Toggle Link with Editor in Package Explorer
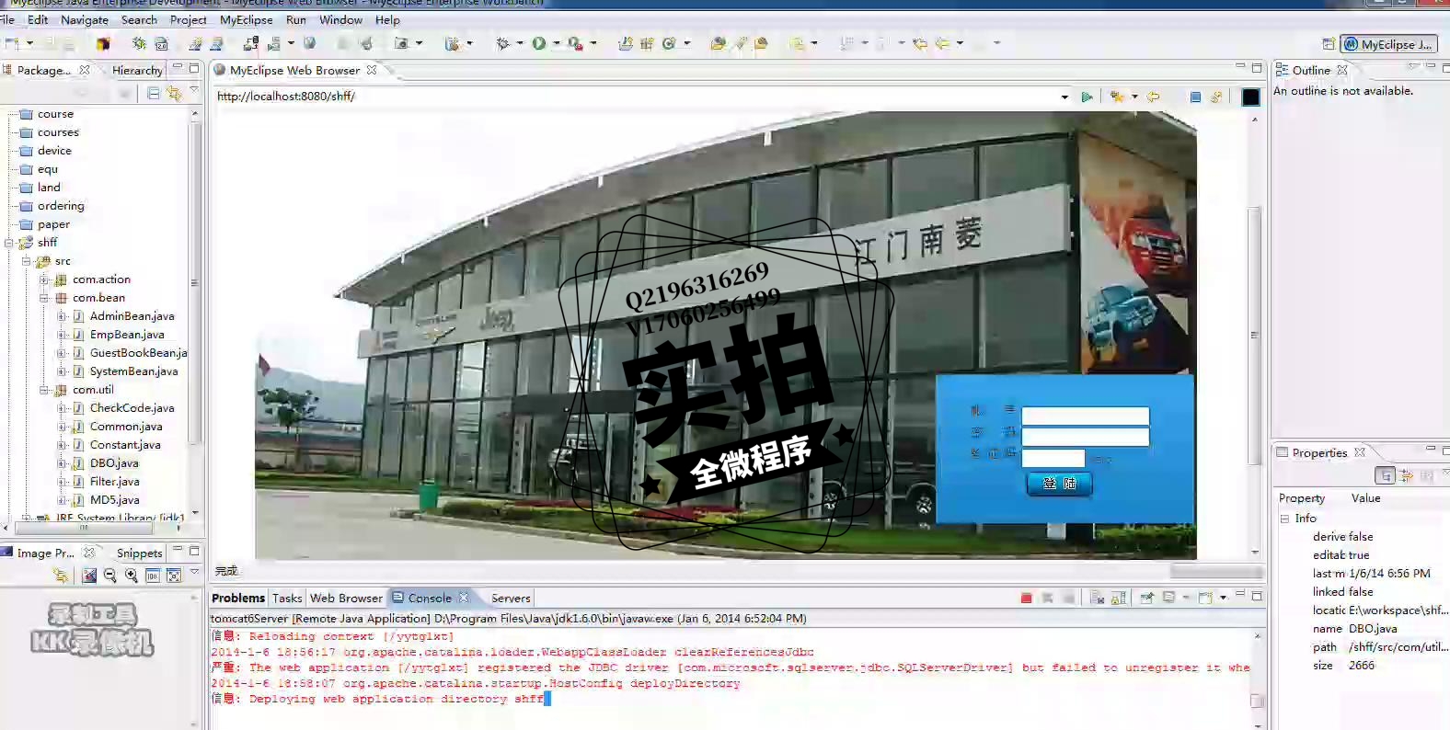The image size is (1450, 730). tap(174, 93)
